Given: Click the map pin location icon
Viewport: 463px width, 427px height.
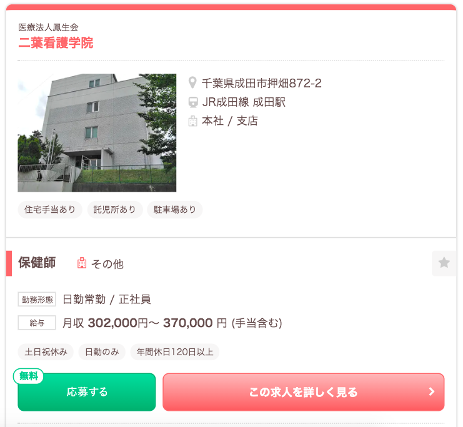Looking at the screenshot, I should coord(192,82).
